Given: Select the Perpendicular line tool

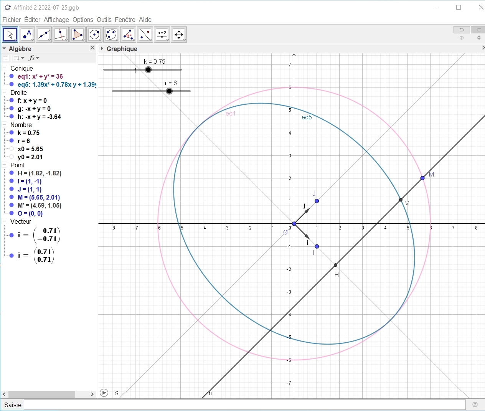Looking at the screenshot, I should 61,35.
